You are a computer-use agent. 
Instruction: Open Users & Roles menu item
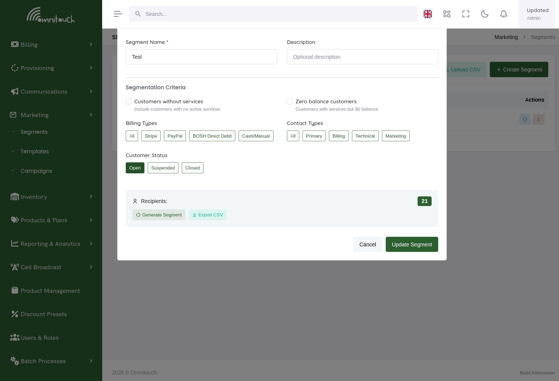(40, 338)
